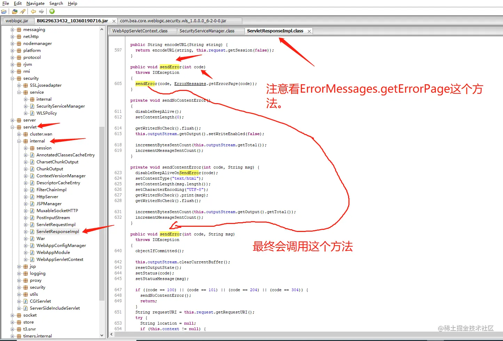This screenshot has height=341, width=503.
Task: Expand the session package node
Action: 25,148
